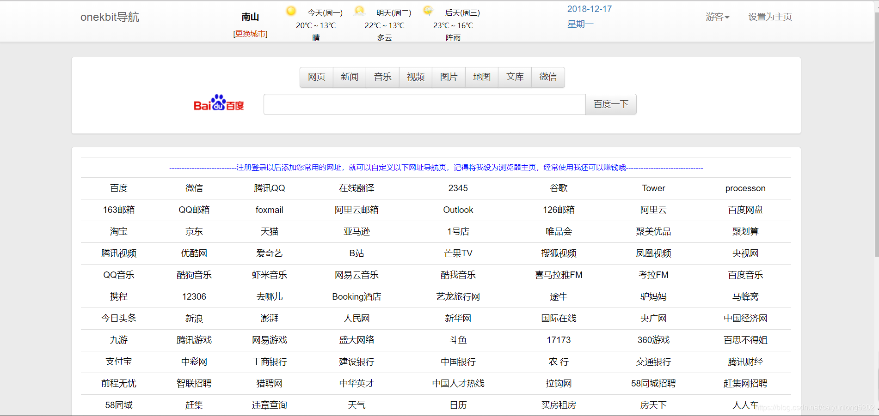
Task: Open the 360游戏 link
Action: pos(653,340)
